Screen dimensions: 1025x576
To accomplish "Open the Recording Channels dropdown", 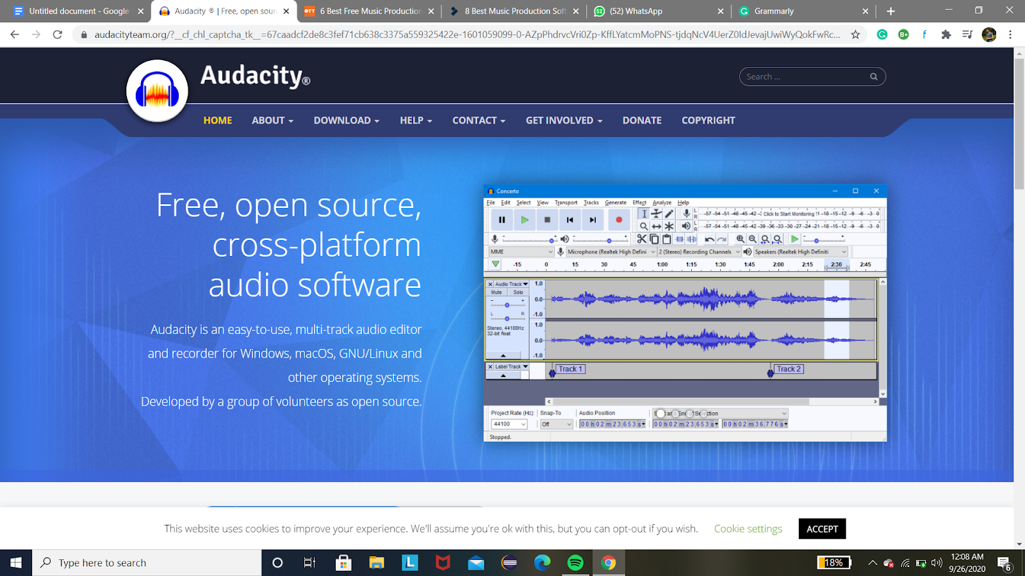I will (x=699, y=252).
